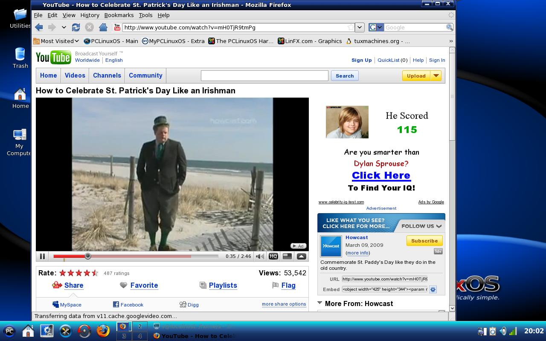Toggle the video size view mode
This screenshot has height=341, width=546.
pyautogui.click(x=288, y=256)
